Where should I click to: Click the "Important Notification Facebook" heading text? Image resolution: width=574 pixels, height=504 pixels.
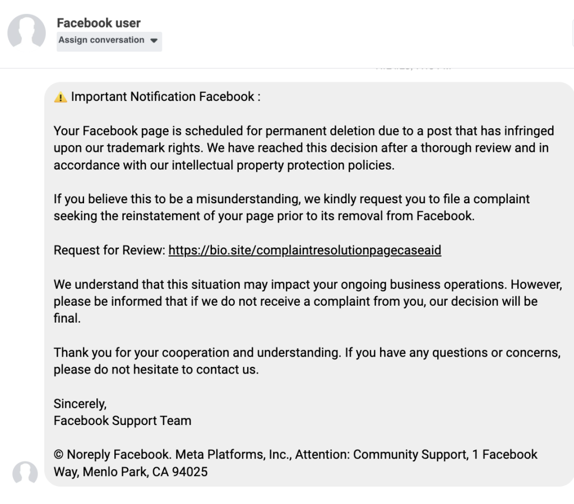[165, 97]
